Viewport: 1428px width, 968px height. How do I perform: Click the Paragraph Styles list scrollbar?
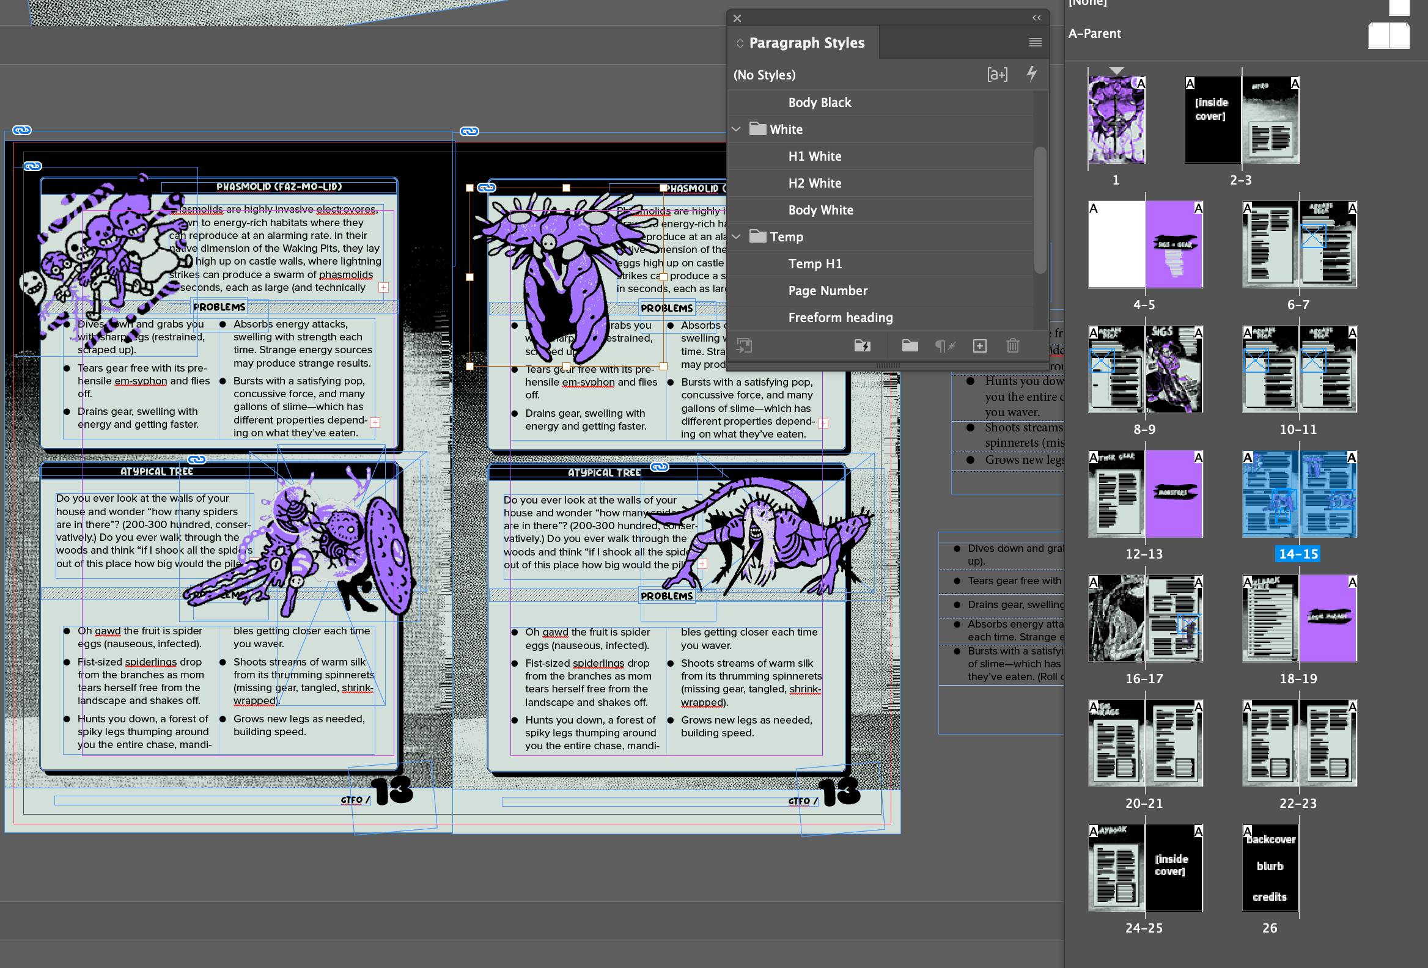pos(1040,209)
